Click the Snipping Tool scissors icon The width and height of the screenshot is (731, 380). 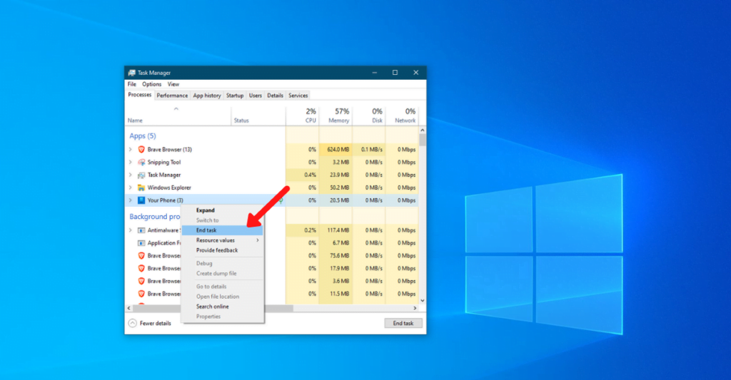[141, 162]
